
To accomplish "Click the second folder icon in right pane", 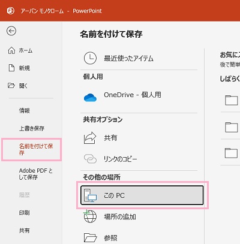I will tap(232, 127).
